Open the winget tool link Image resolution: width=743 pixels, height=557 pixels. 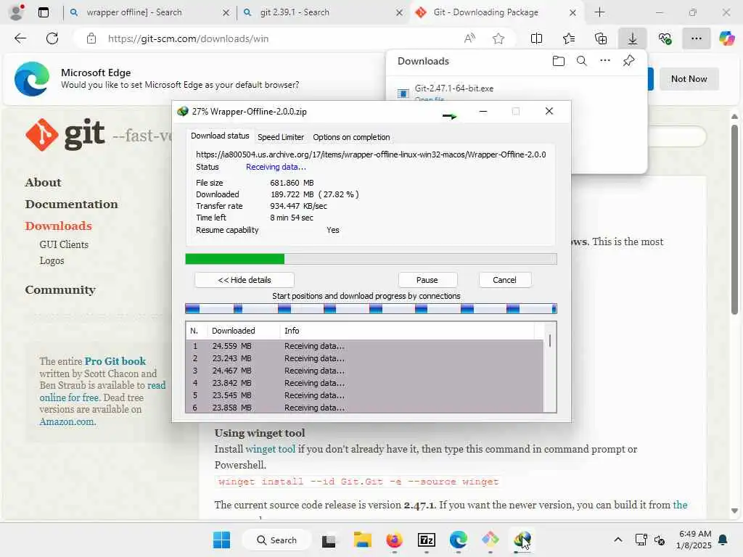click(270, 448)
